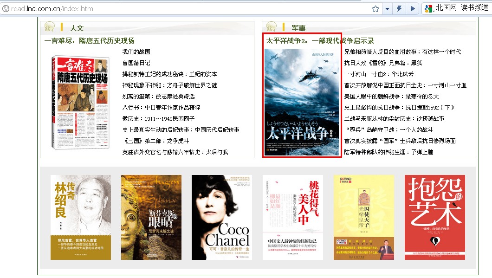Open link 首次开放解说中国正面抗日全史
Viewport: 492px width, 278px height.
405,85
